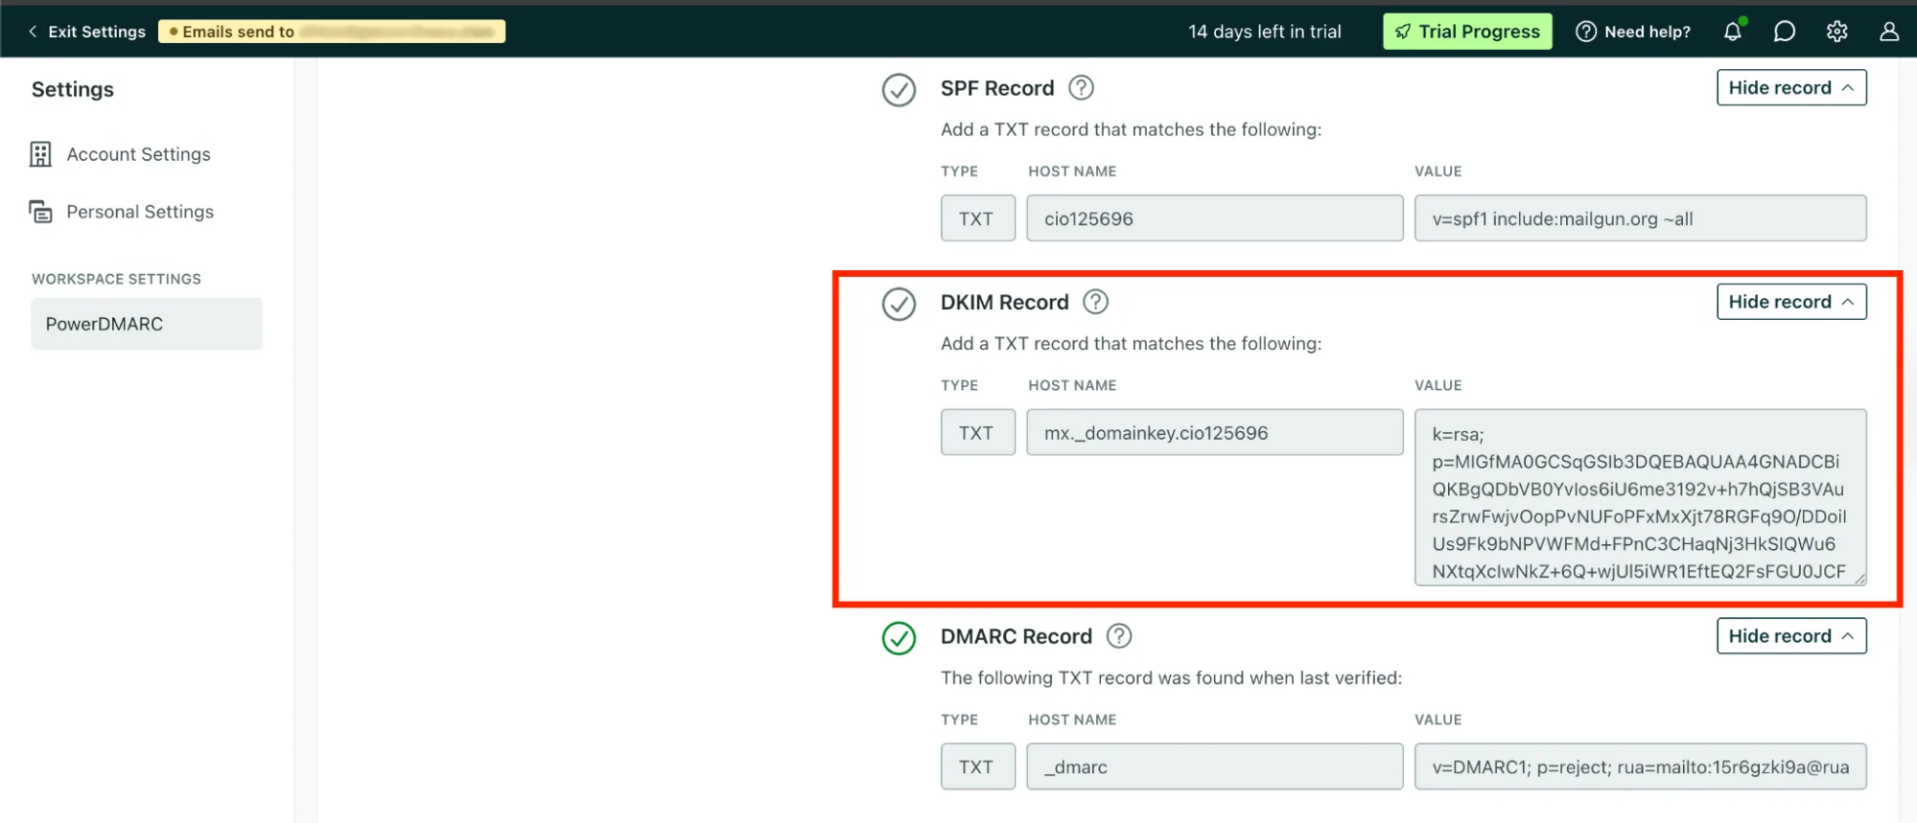
Task: Click Exit Settings
Action: click(86, 32)
